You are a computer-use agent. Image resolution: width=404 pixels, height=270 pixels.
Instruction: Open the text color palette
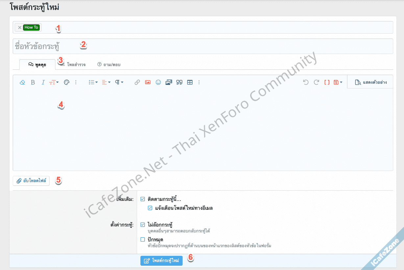pos(66,82)
